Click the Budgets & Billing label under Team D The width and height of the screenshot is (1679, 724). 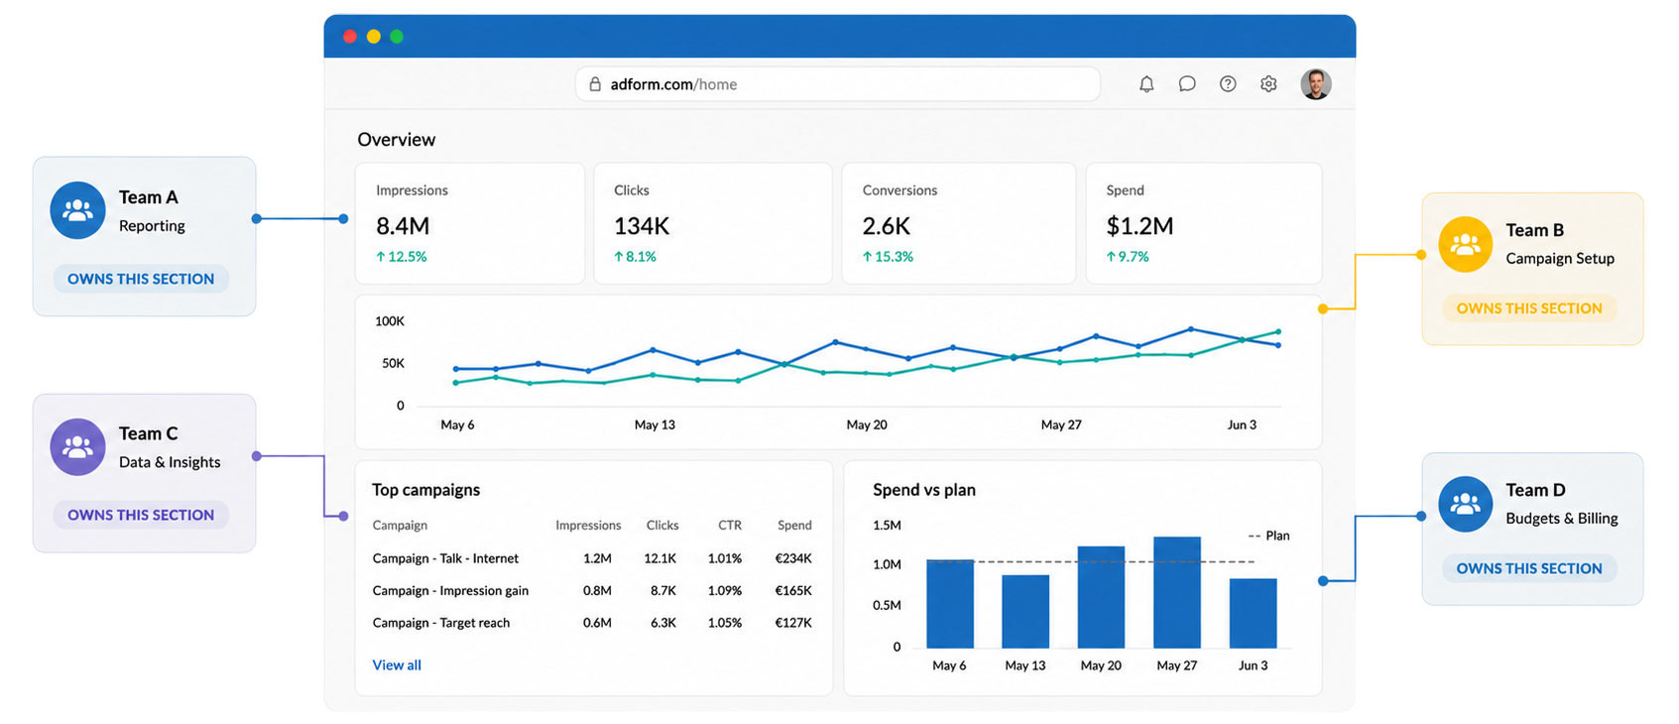[1562, 518]
